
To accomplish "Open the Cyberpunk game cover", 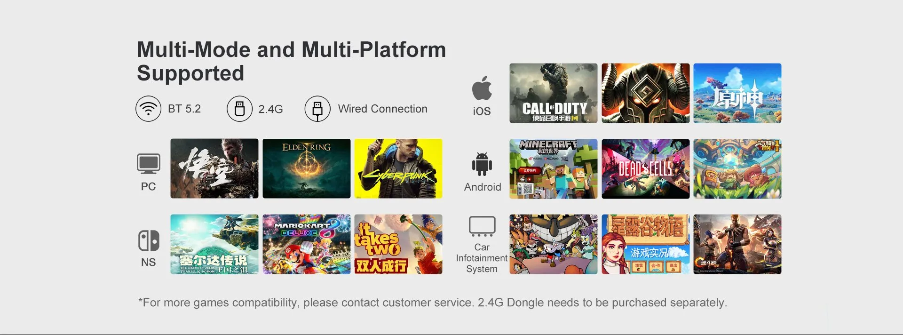I will 398,168.
